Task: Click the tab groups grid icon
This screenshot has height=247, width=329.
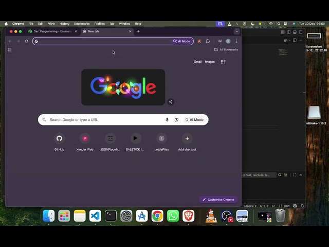Action: [x=9, y=50]
